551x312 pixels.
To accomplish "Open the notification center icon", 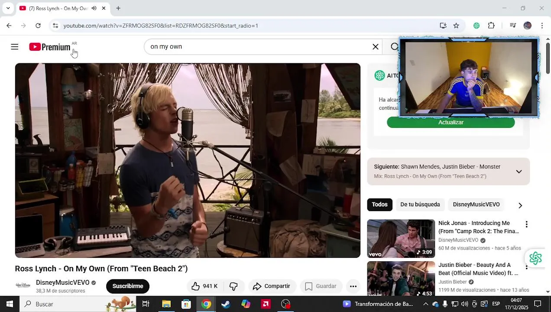I will 538,304.
